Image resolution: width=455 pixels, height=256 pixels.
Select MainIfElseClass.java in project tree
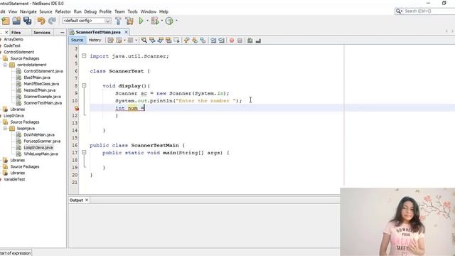[41, 84]
